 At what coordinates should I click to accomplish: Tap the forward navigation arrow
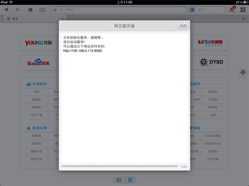[18, 9]
